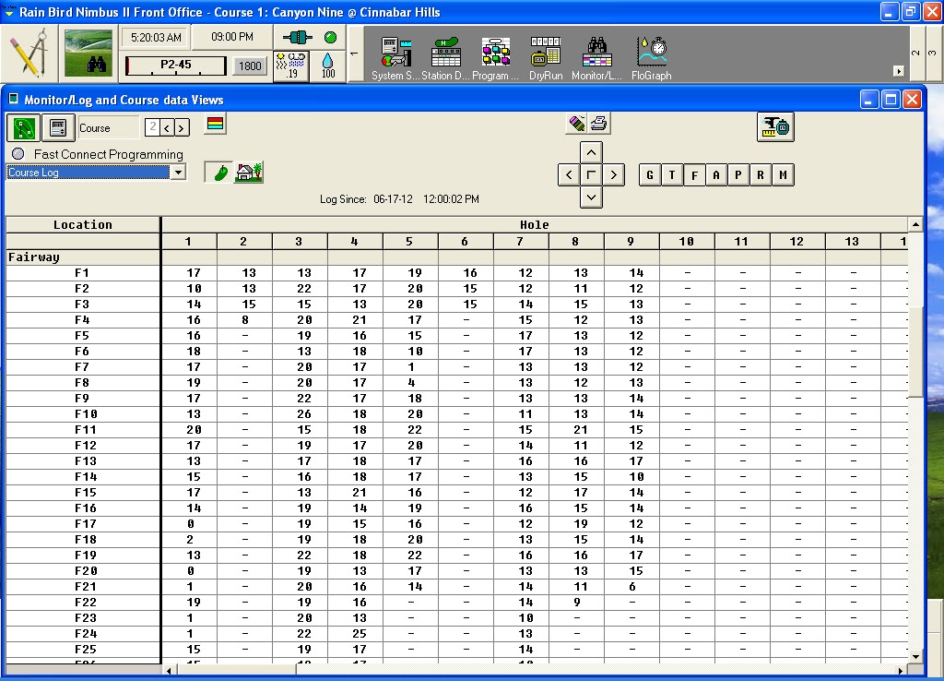Image resolution: width=944 pixels, height=681 pixels.
Task: Click the center home corner navigation button
Action: [x=591, y=174]
